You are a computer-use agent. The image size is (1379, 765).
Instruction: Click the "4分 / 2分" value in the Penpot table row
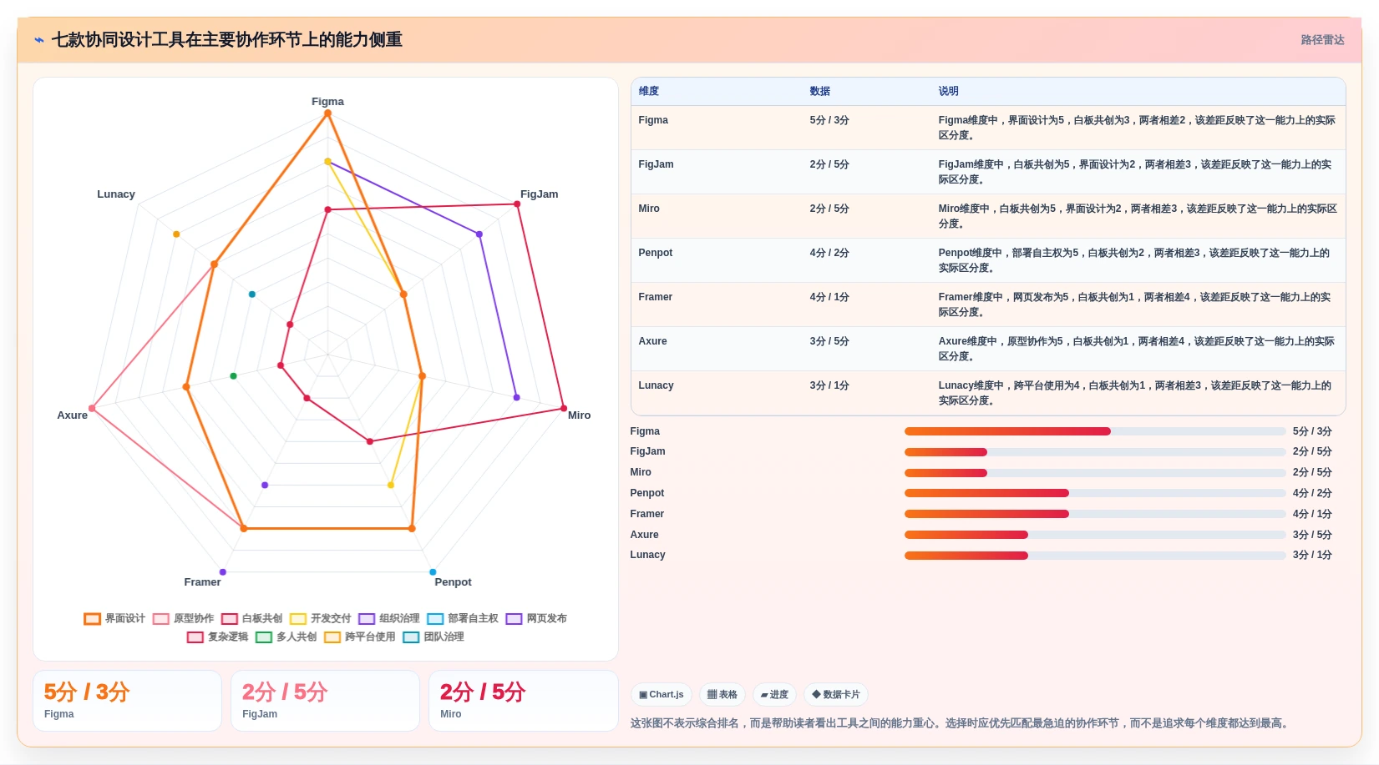click(829, 253)
